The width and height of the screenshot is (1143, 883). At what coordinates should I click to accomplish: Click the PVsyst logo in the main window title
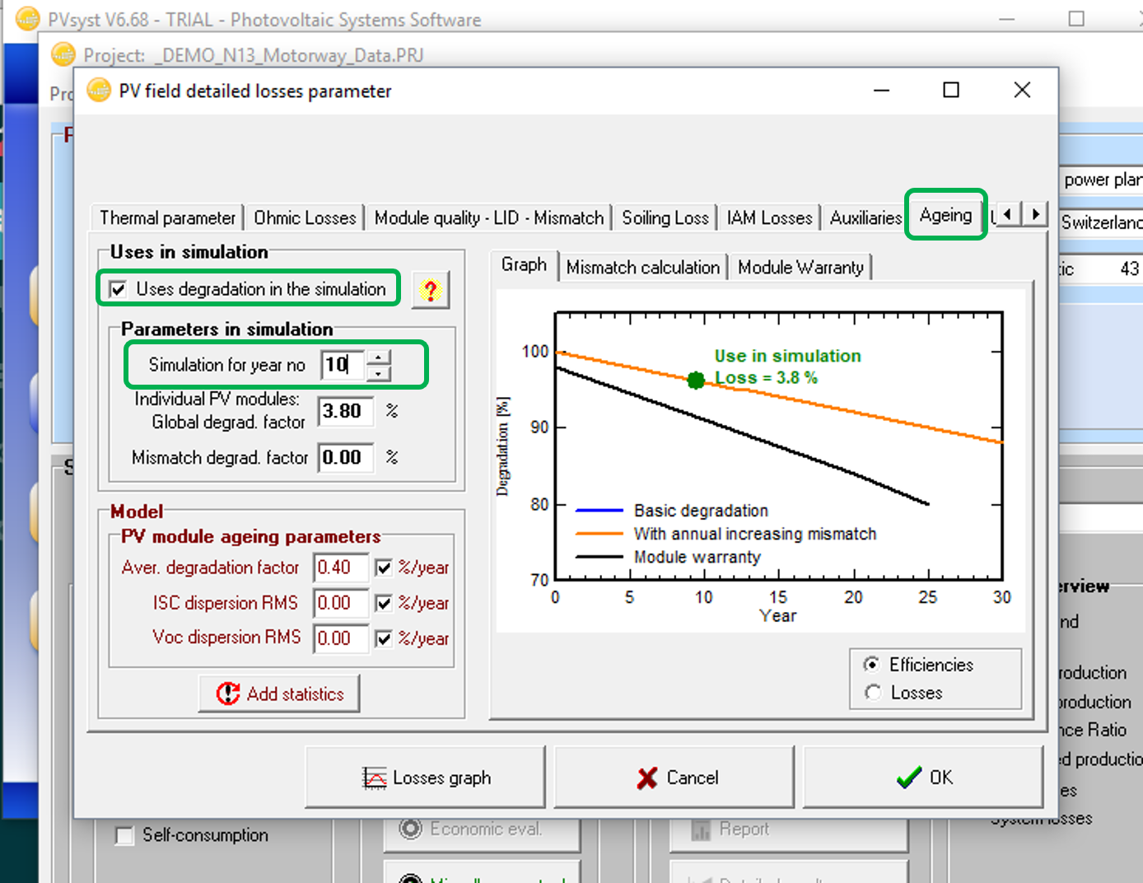tap(27, 17)
